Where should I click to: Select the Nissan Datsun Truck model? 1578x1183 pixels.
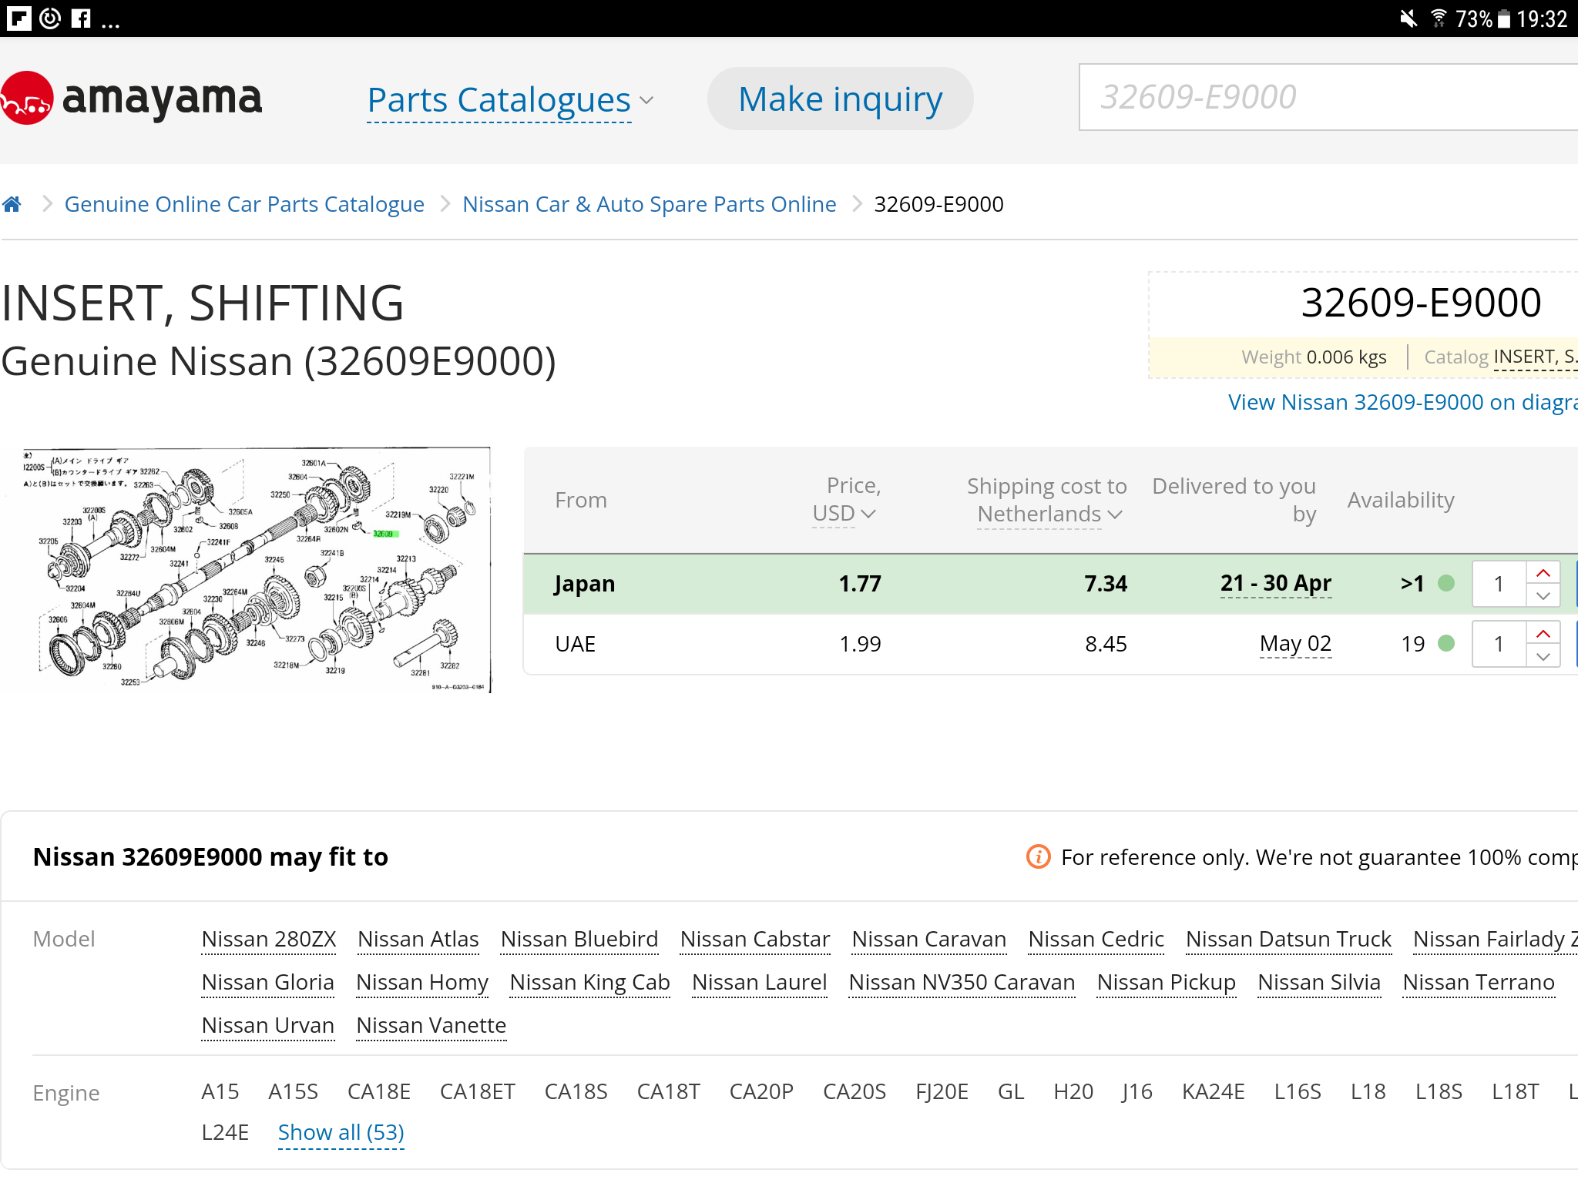pyautogui.click(x=1288, y=940)
